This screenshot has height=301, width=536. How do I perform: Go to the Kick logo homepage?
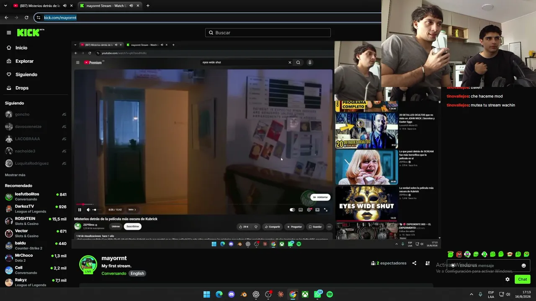click(30, 33)
